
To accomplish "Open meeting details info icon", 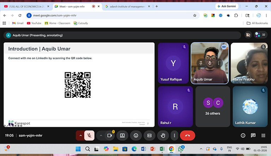I will (x=243, y=136).
